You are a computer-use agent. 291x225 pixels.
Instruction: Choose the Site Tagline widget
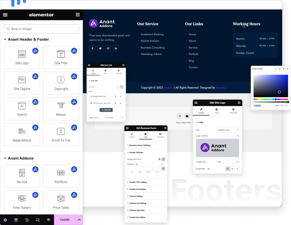click(x=22, y=83)
